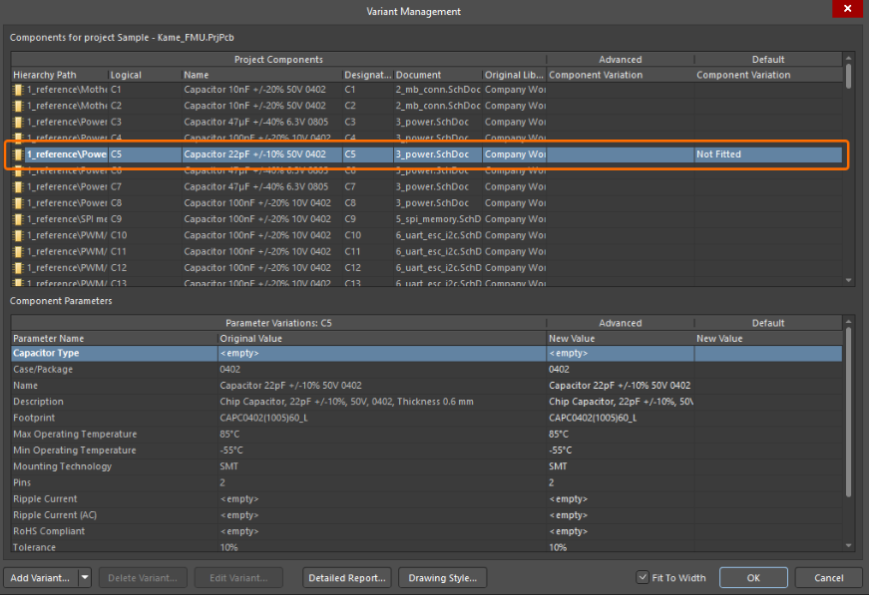Screen dimensions: 869x596
Task: Click component icon in C10 row
Action: click(x=18, y=235)
